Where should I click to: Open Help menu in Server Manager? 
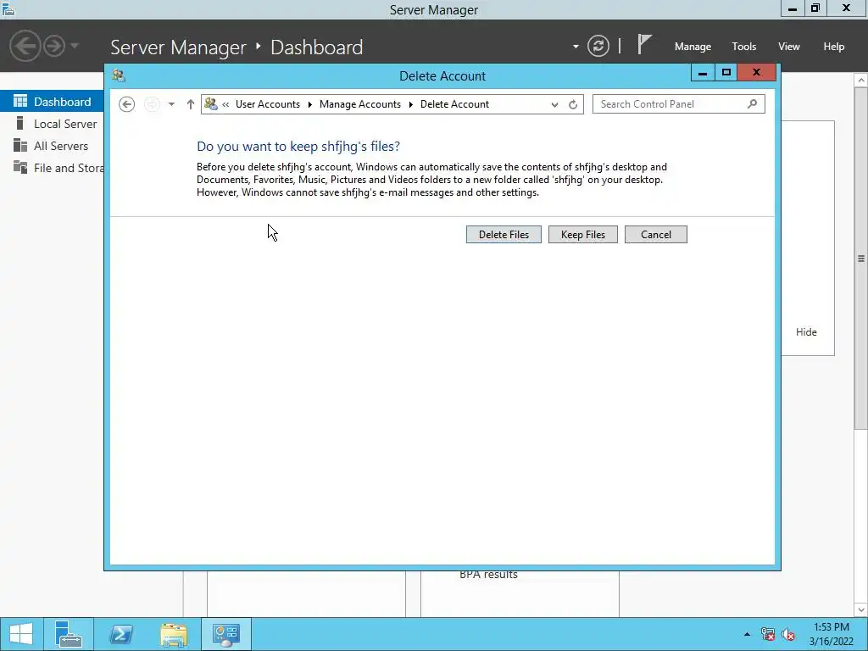click(x=833, y=47)
